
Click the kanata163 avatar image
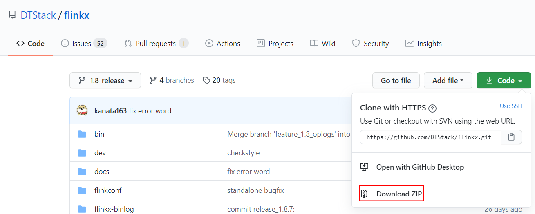coord(83,110)
